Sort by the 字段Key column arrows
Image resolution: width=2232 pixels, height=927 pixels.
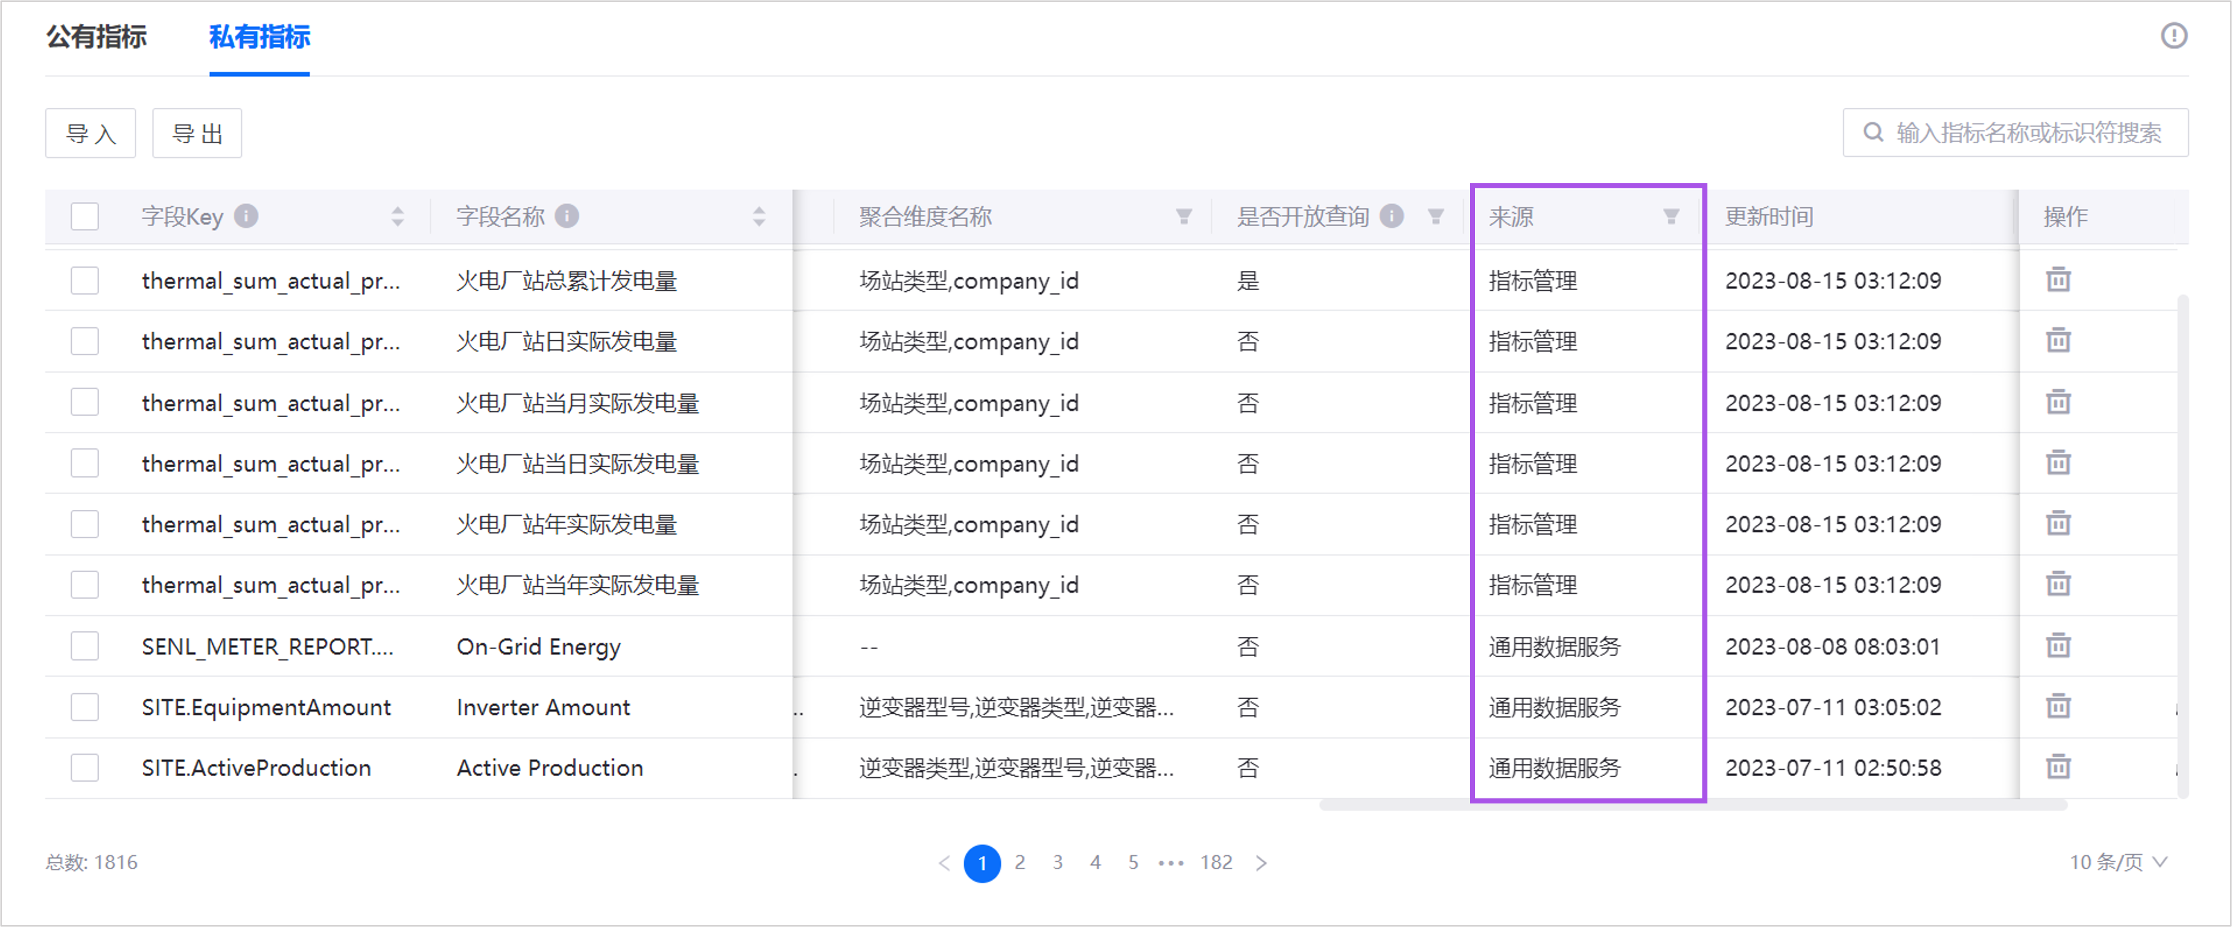click(397, 216)
